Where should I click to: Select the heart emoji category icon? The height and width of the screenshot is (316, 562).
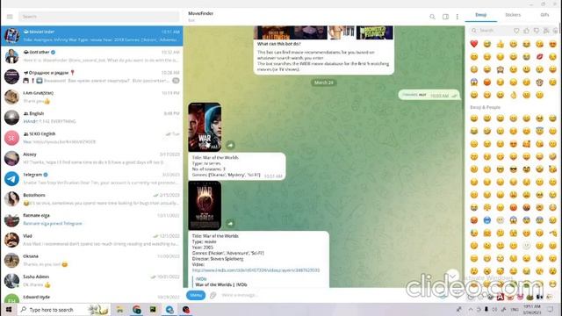(x=516, y=31)
